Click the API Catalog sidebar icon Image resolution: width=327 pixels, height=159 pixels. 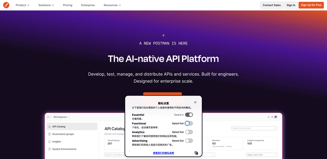49,127
